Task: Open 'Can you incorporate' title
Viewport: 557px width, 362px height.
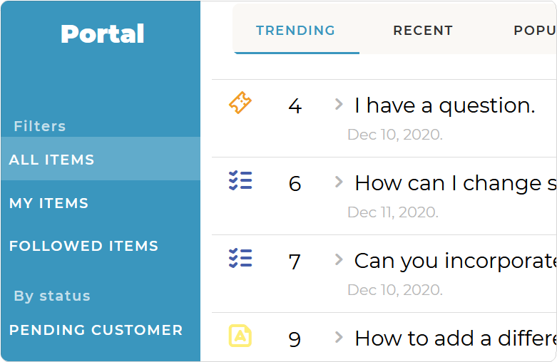Action: coord(456,262)
